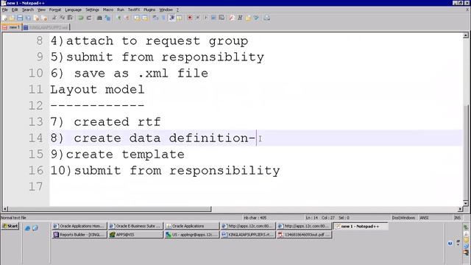Viewport: 471px width, 265px height.
Task: Click the '9)create template' line
Action: [118, 155]
